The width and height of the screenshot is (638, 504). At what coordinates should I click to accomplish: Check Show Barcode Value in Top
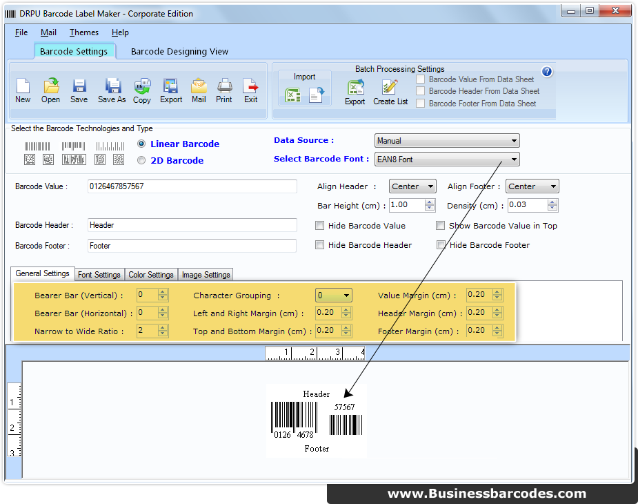(440, 226)
